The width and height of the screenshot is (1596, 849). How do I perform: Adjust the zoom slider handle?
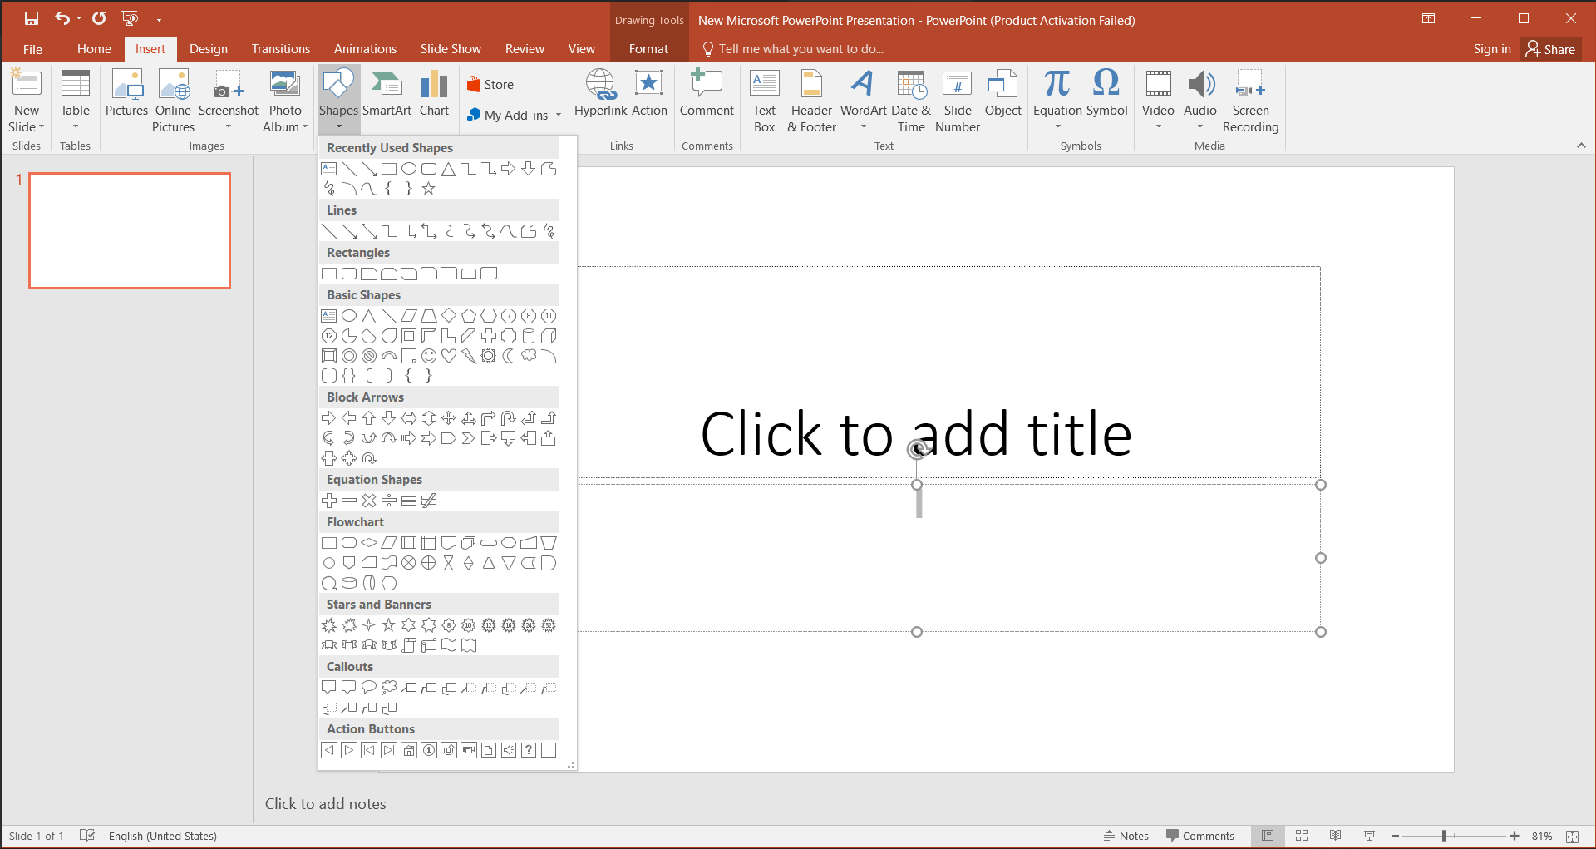point(1445,836)
